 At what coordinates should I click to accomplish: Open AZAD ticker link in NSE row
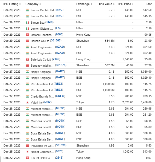(x=60, y=47)
